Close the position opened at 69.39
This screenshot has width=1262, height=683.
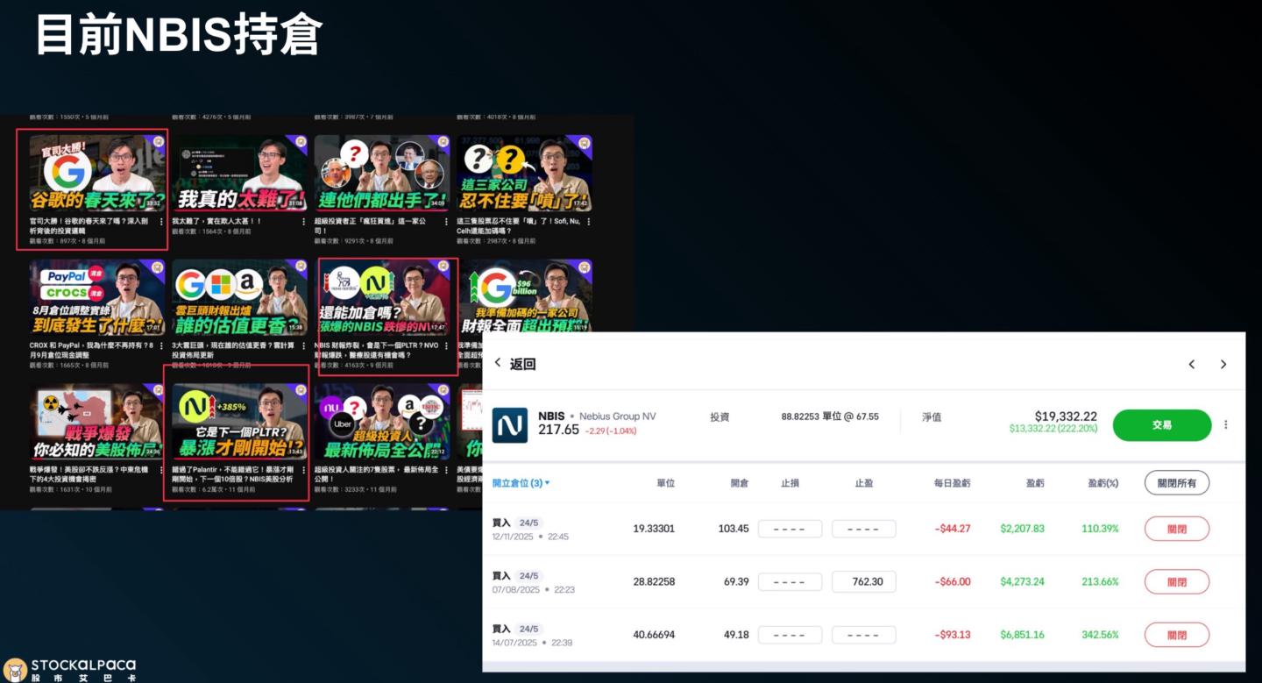click(1176, 582)
